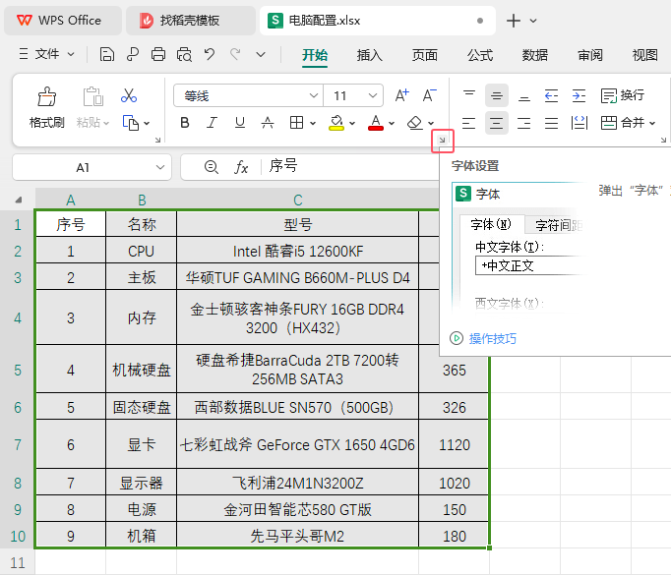Screen dimensions: 671x575
Task: Open the font name dropdown (等线)
Action: (313, 95)
